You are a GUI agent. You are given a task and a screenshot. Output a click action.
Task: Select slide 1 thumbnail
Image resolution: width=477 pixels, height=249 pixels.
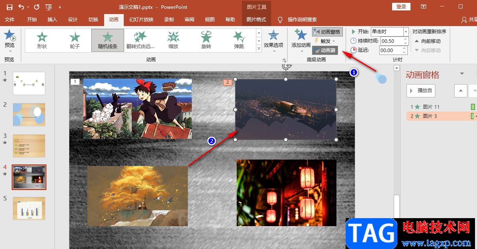click(29, 83)
